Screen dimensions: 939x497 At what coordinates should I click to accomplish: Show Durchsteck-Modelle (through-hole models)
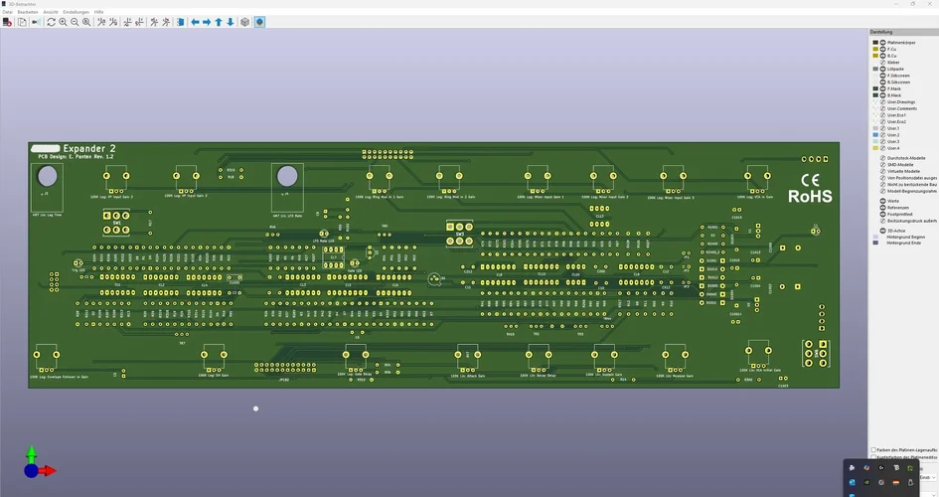pos(882,158)
